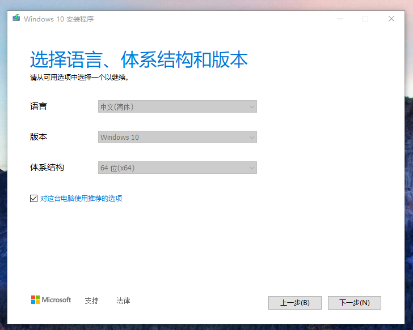Click the '版本' field label
The image size is (413, 330).
39,136
